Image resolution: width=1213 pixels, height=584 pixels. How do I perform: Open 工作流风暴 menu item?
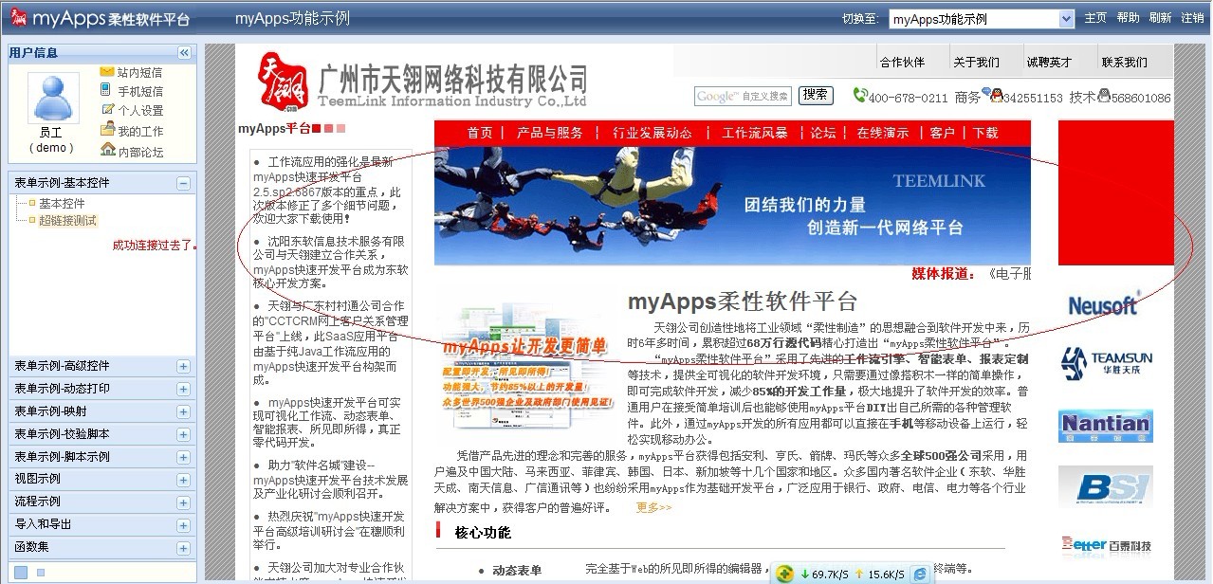tap(755, 134)
